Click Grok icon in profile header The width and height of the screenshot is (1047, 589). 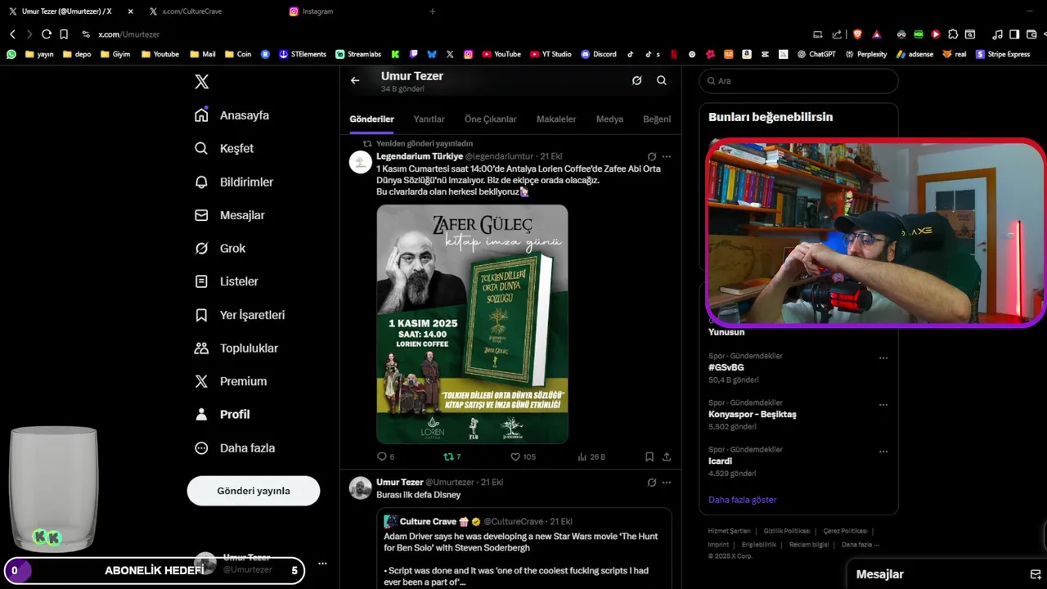[x=636, y=80]
